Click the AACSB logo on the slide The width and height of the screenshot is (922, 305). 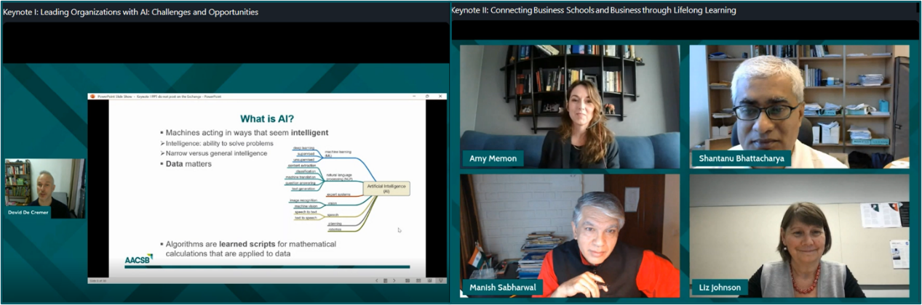click(x=139, y=259)
